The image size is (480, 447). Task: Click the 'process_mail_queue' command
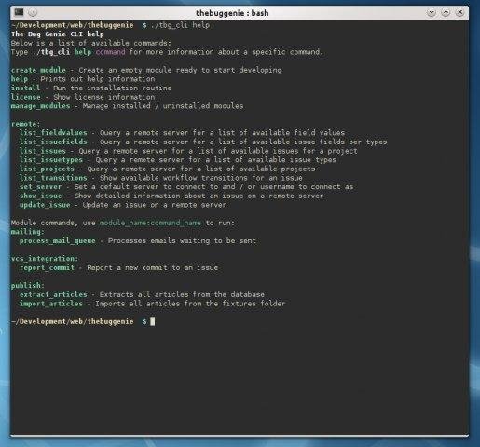[58, 241]
